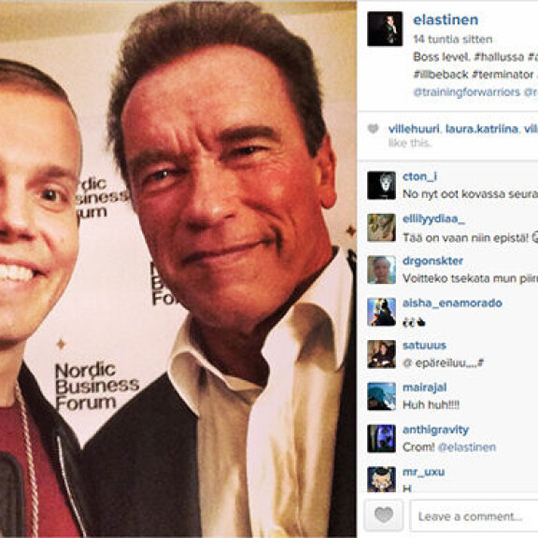Open cton_i's avatar thumbnail
Viewport: 538px width, 538px height.
(381, 185)
